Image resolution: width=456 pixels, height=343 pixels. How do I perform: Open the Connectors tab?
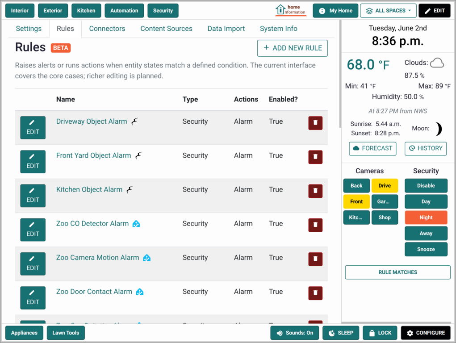pos(107,29)
